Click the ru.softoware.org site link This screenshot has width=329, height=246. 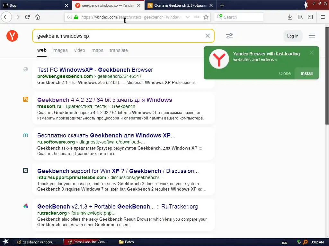[x=56, y=142]
